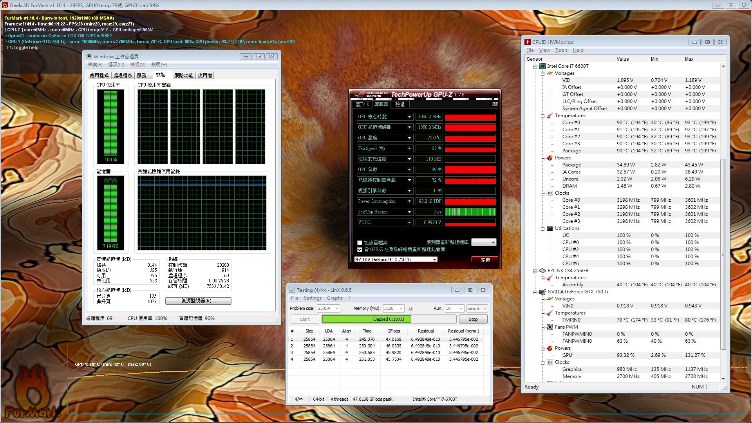Image resolution: width=752 pixels, height=423 pixels.
Task: Click the Intel Core i7 6600T chip icon
Action: click(x=542, y=66)
